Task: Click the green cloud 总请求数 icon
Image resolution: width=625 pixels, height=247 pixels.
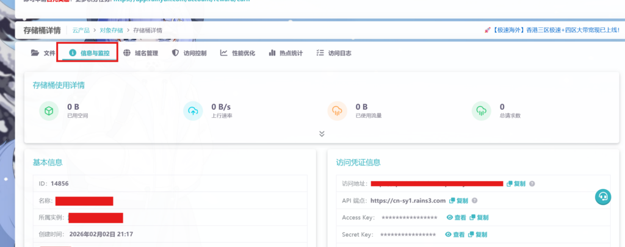Action: pyautogui.click(x=481, y=110)
